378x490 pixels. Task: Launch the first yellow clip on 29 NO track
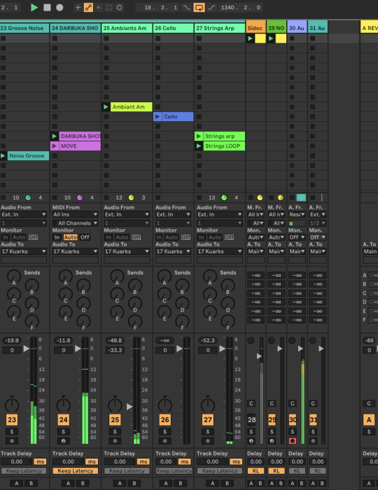[271, 38]
